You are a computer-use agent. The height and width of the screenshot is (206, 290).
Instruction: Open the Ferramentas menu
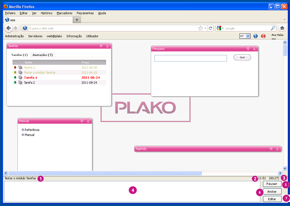tap(85, 13)
